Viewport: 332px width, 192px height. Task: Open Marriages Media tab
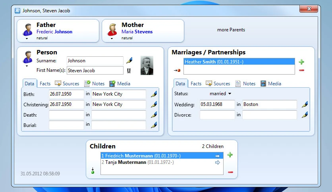coord(271,84)
